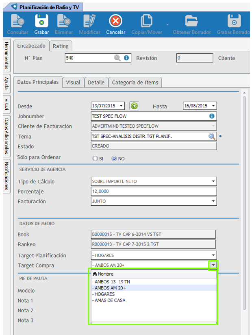The width and height of the screenshot is (252, 335).
Task: Click the Copiar/Mover icon
Action: click(x=146, y=21)
